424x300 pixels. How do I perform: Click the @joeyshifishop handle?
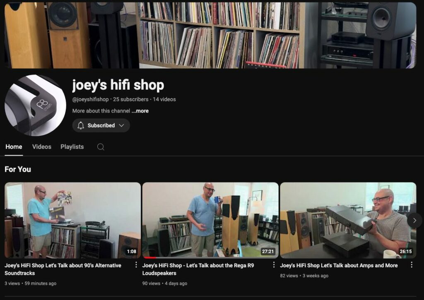(90, 99)
